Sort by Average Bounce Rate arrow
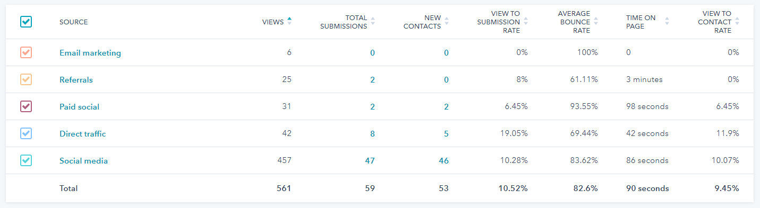Image resolution: width=760 pixels, height=208 pixels. coord(596,21)
